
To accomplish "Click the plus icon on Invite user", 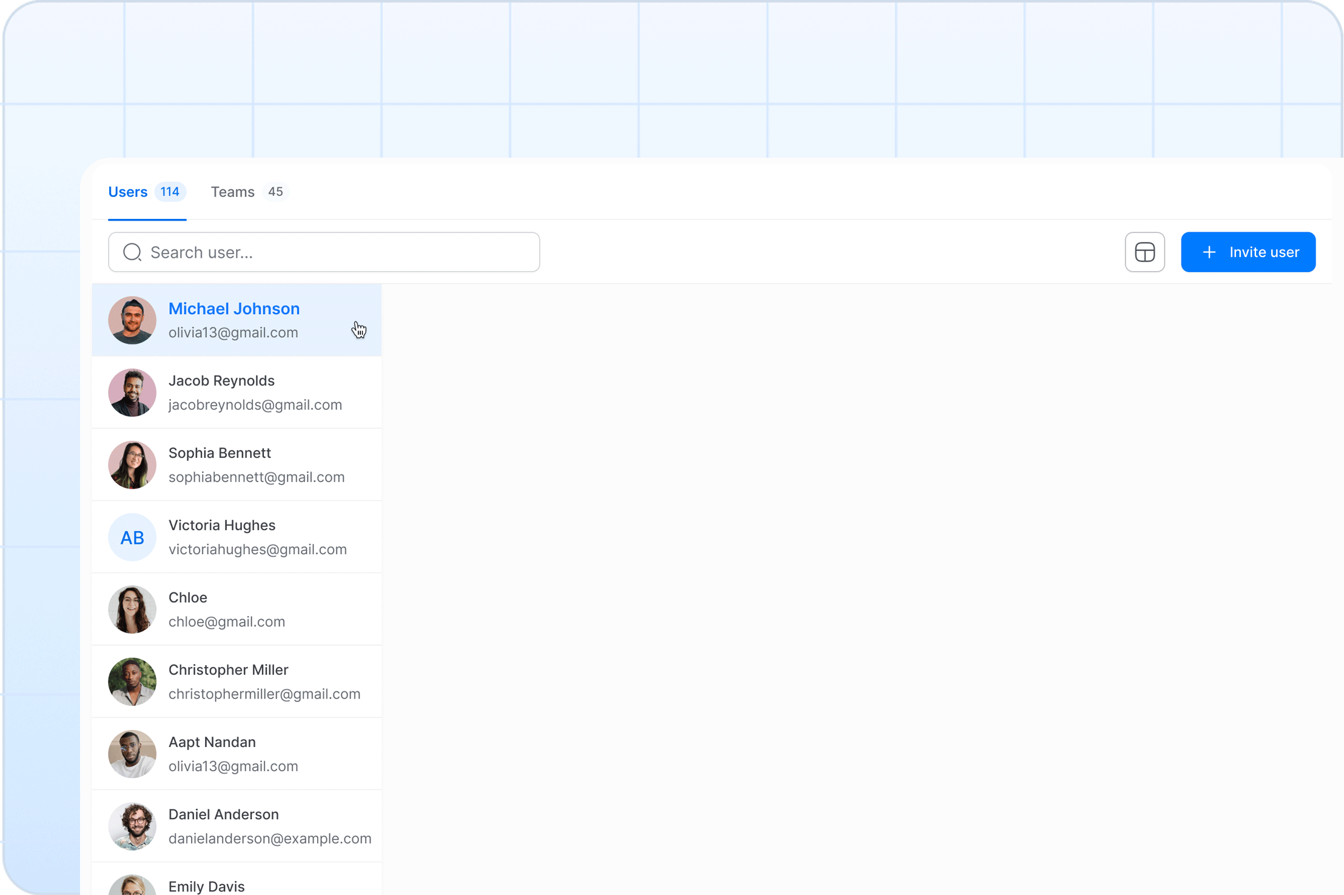I will (x=1209, y=252).
